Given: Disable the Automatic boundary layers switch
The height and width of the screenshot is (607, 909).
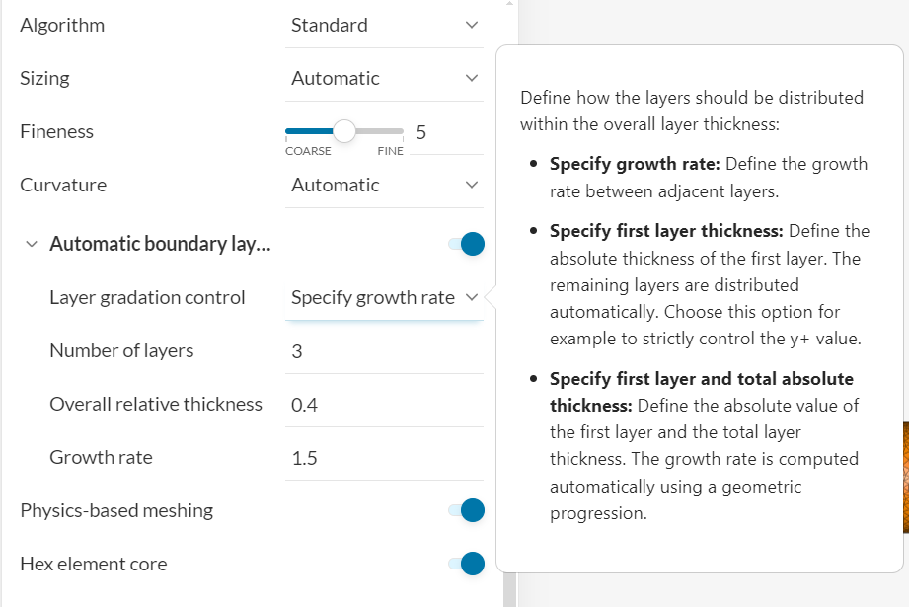Looking at the screenshot, I should (x=466, y=244).
